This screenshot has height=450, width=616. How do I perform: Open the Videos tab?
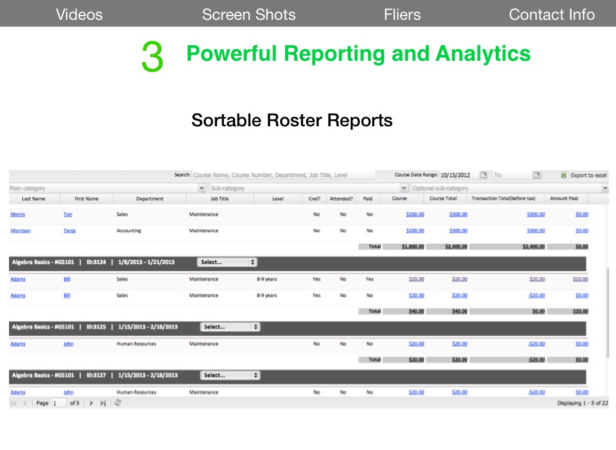pyautogui.click(x=79, y=14)
